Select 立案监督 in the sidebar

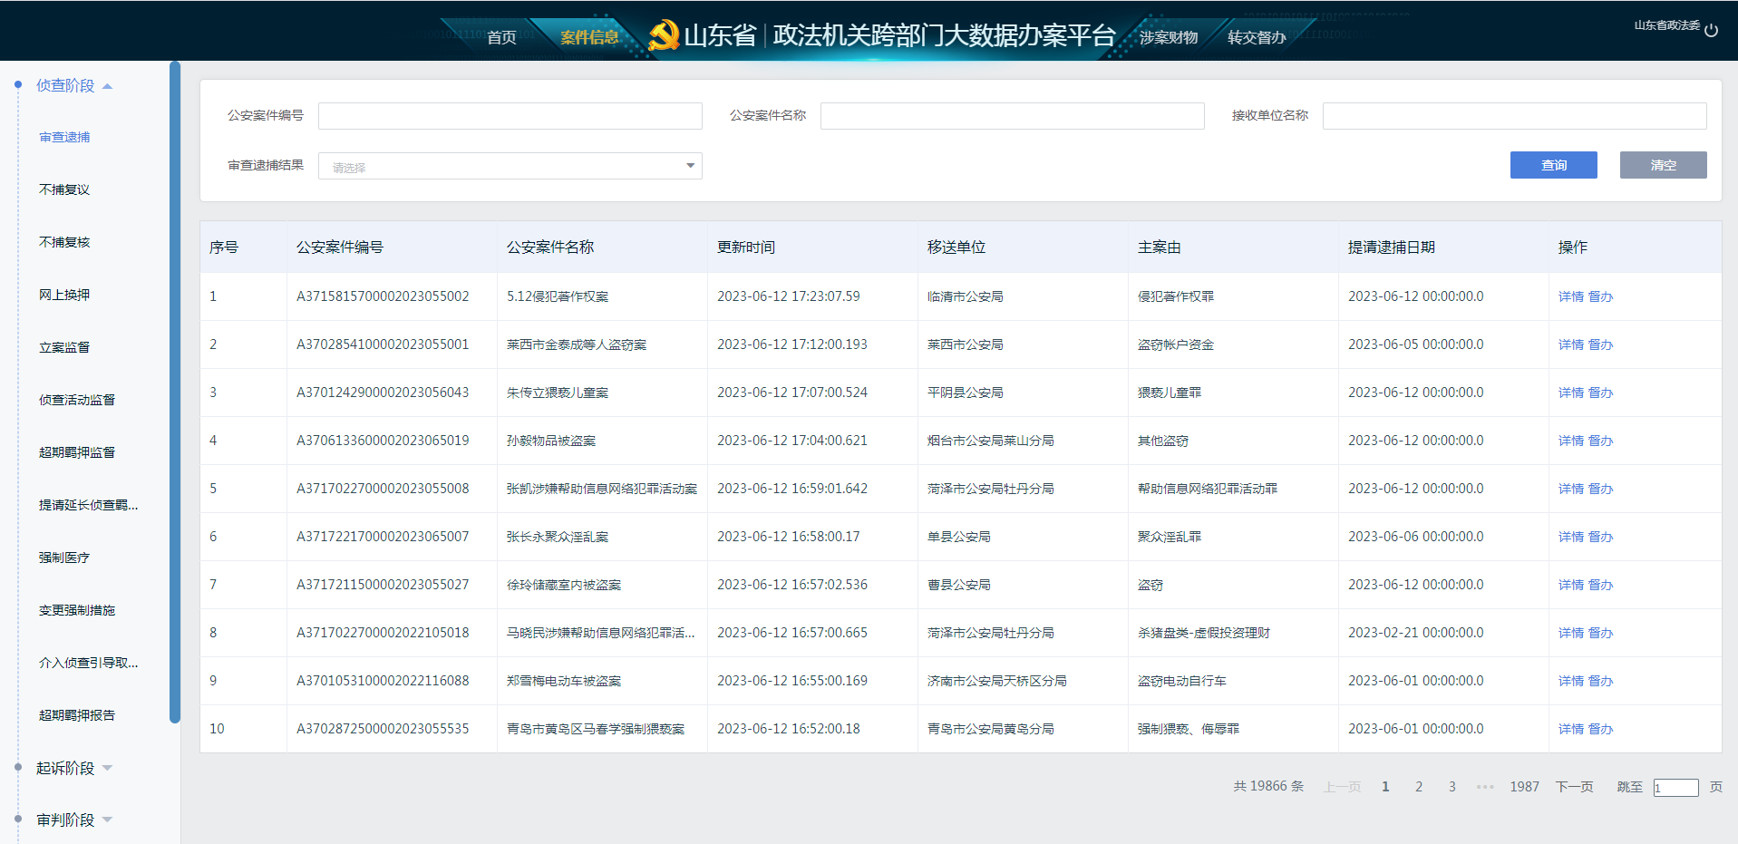click(64, 347)
